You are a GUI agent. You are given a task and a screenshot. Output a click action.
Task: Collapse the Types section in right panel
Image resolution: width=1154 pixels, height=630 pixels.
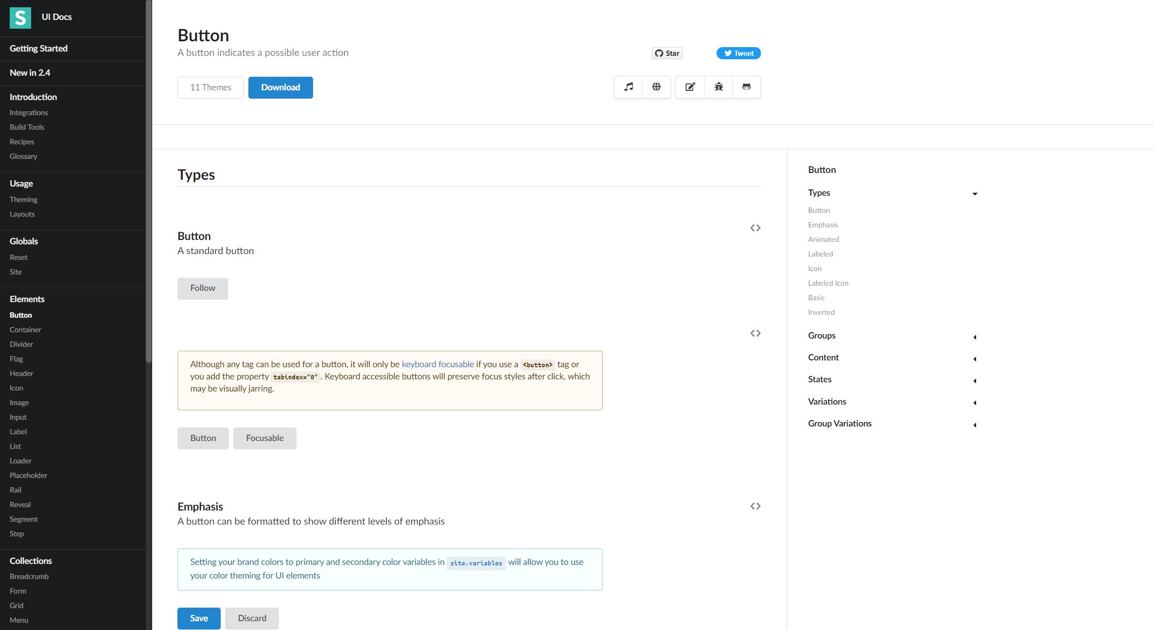[975, 193]
